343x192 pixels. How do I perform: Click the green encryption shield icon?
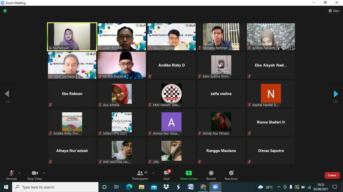click(x=5, y=11)
